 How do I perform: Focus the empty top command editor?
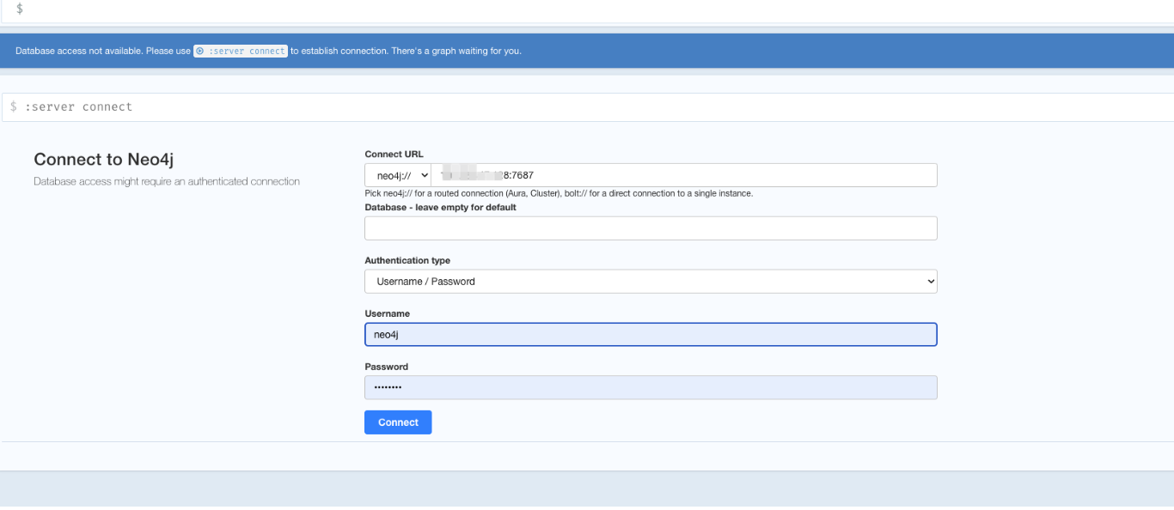[516, 9]
